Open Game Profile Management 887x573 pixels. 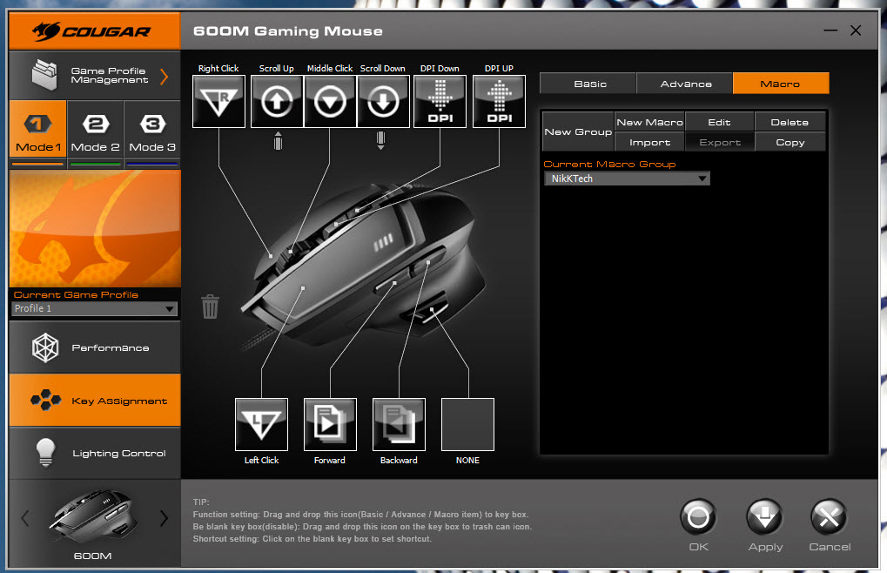[x=95, y=75]
